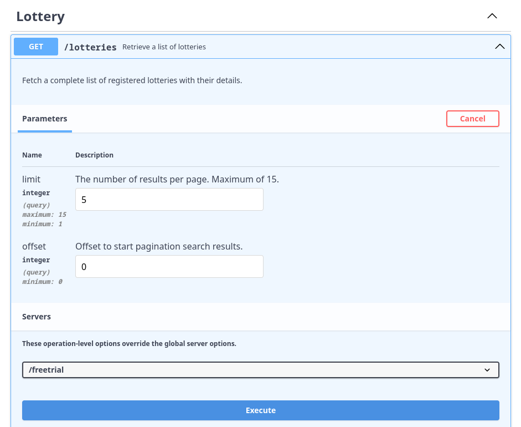Viewport: 521px width, 427px height.
Task: Click 'The number of results per page' text
Action: tap(177, 179)
